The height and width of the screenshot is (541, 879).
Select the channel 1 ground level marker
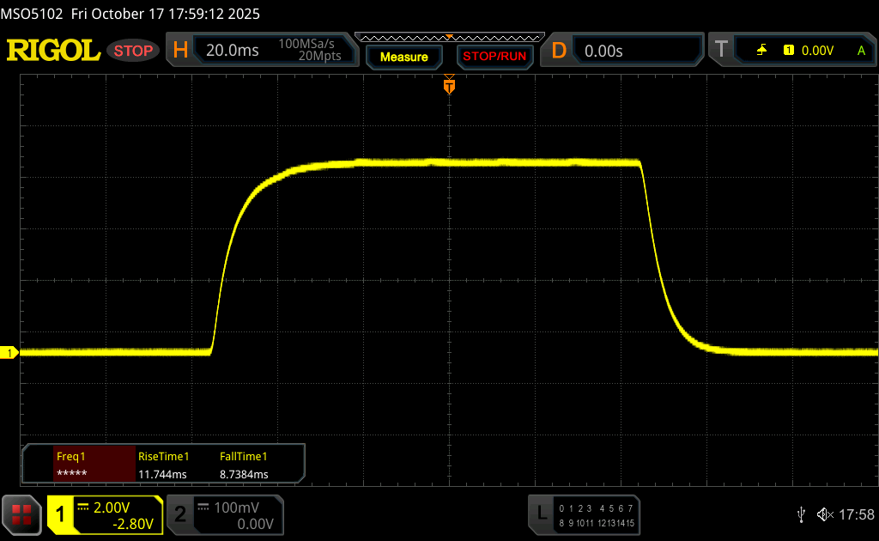[9, 353]
